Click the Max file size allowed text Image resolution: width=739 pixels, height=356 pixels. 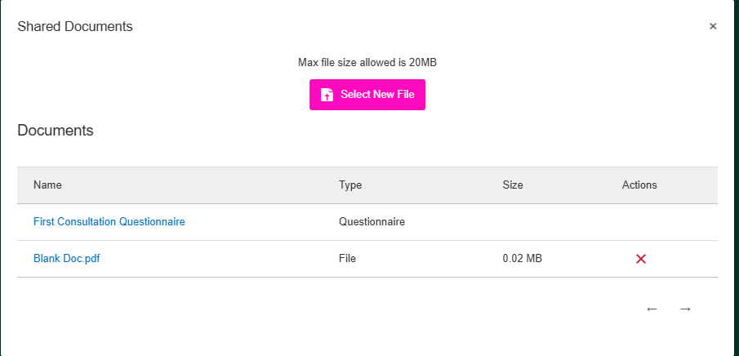pos(367,62)
